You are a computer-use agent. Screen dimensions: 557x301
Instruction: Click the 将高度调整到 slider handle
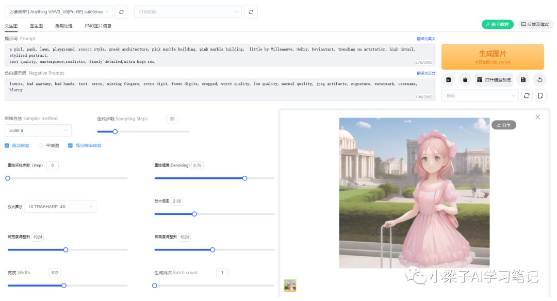click(212, 250)
